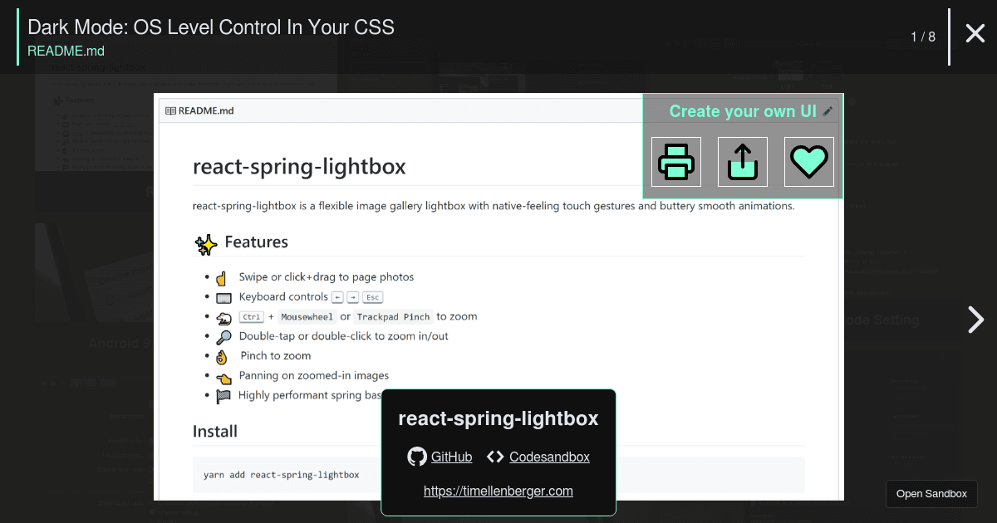This screenshot has height=523, width=997.
Task: Click the 'react-spring-lightbox' heading inside README image
Action: (299, 166)
